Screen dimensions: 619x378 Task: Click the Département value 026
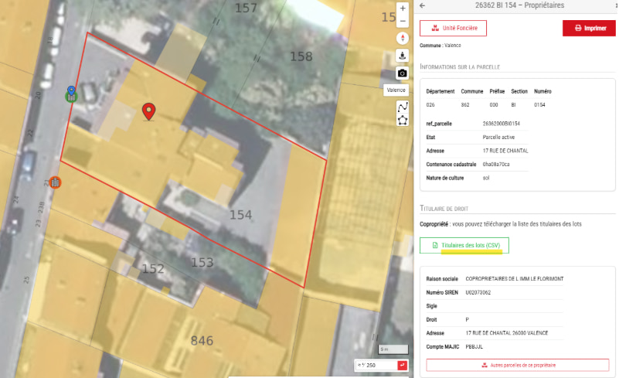430,104
